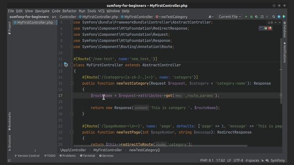This screenshot has width=294, height=165.
Task: Run the current file with green play icon
Action: 246,16
